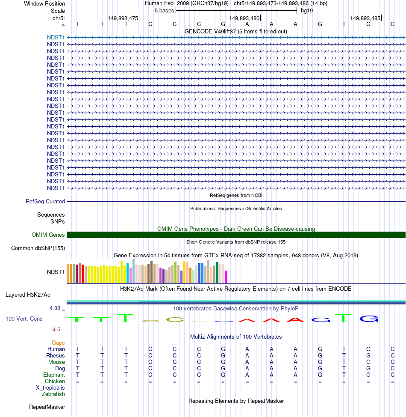The width and height of the screenshot is (406, 417).
Task: Click the Human Feb. 2009 (GRCh37/hg19) title
Action: pyautogui.click(x=186, y=3)
